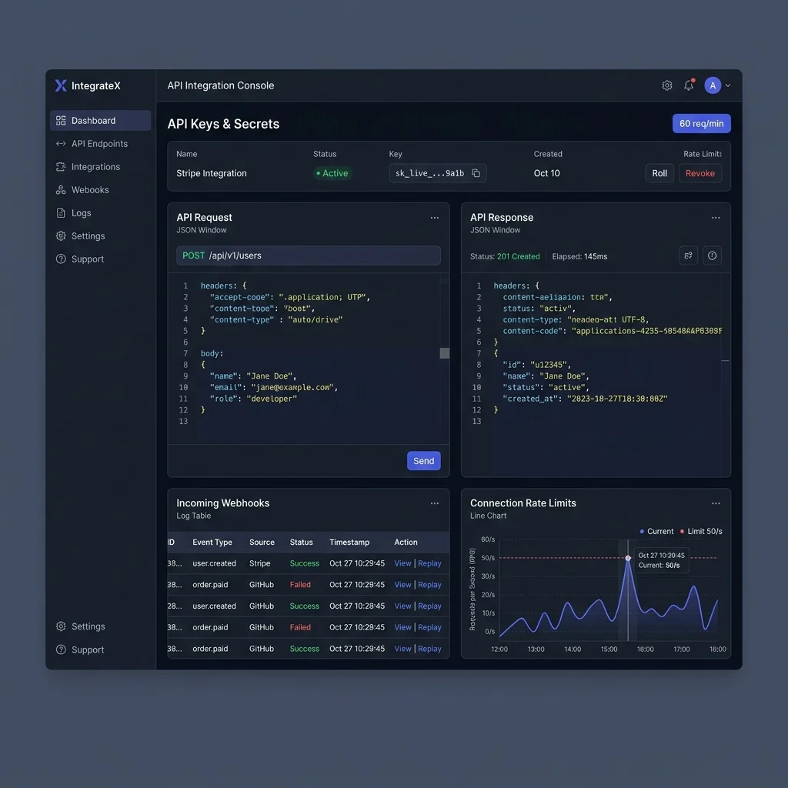
Task: Click bottom Settings gear icon in sidebar
Action: pyautogui.click(x=61, y=626)
